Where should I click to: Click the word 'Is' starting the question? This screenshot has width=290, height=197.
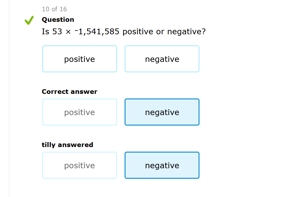(45, 32)
